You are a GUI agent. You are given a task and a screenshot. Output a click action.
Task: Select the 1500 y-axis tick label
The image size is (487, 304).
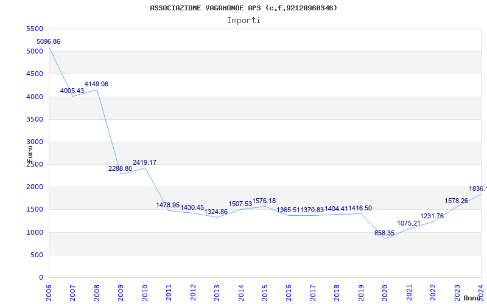pos(35,209)
